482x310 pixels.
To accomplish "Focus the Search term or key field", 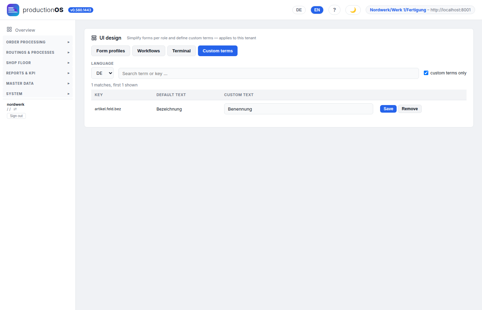I will click(x=269, y=73).
